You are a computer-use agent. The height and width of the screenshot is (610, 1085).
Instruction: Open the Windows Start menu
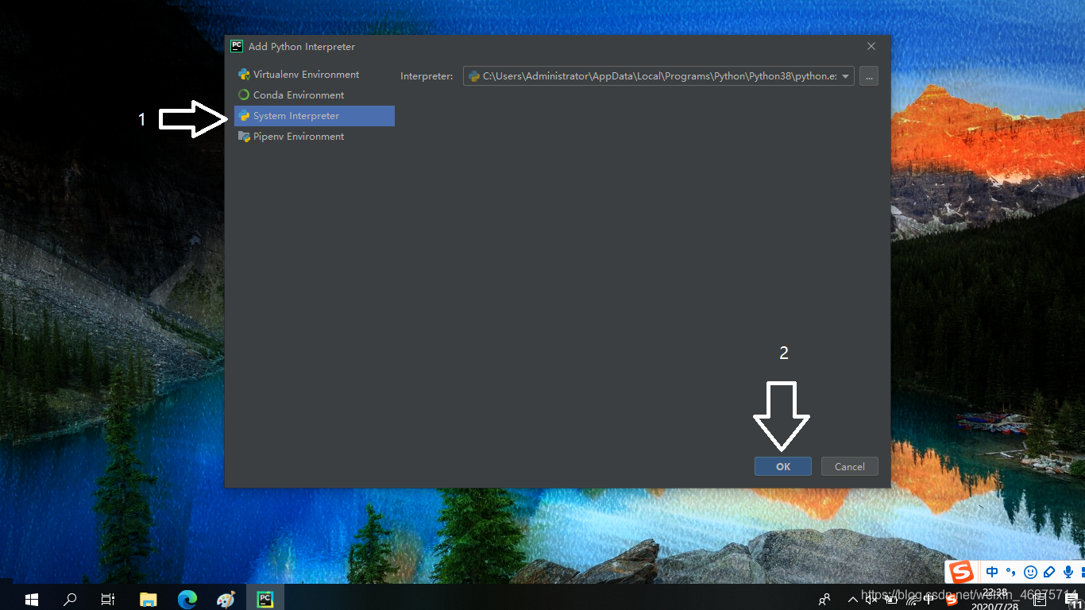click(x=32, y=598)
